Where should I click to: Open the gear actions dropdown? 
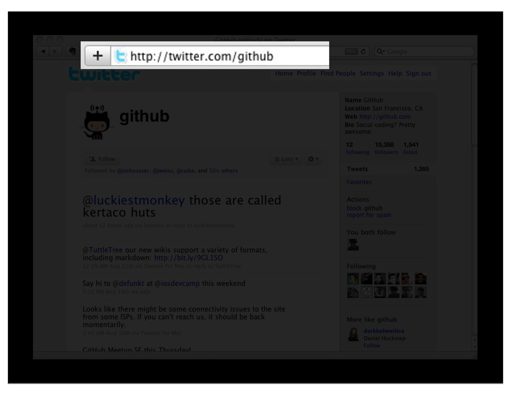click(313, 159)
